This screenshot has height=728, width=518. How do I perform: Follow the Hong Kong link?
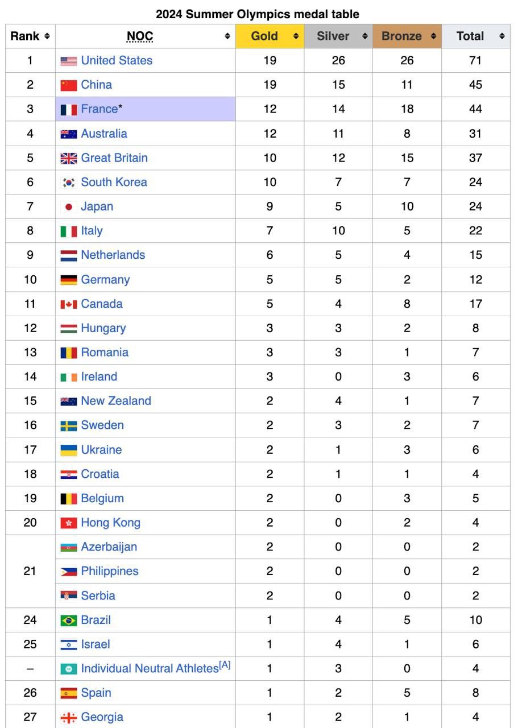(x=110, y=523)
